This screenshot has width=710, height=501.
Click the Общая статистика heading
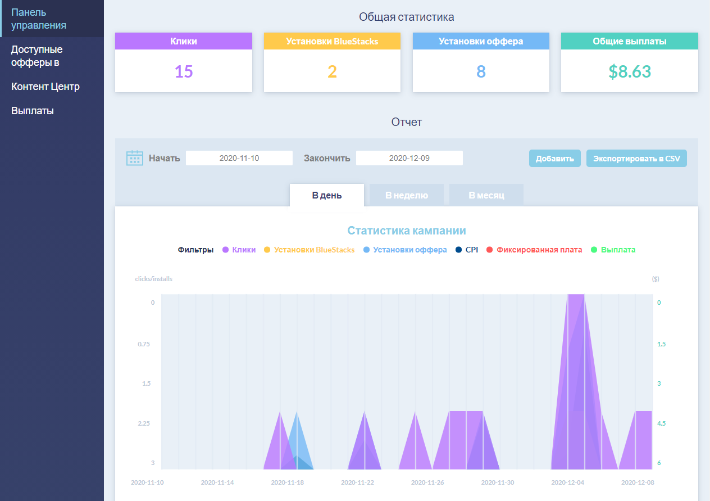(407, 17)
